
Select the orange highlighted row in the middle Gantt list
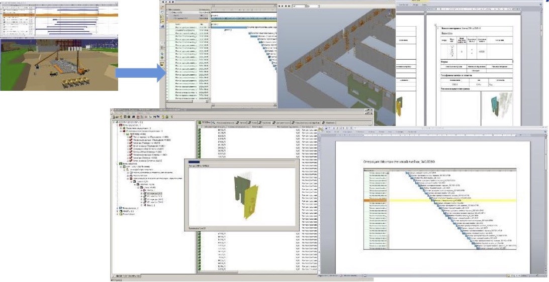coord(188,21)
